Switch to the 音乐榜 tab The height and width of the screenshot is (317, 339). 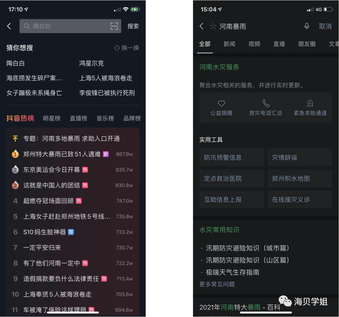[x=105, y=118]
